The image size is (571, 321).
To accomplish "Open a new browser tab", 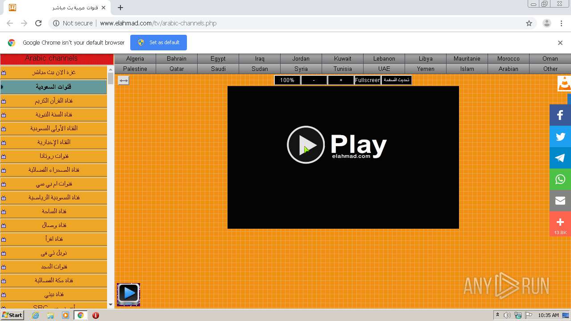I will coord(120,8).
